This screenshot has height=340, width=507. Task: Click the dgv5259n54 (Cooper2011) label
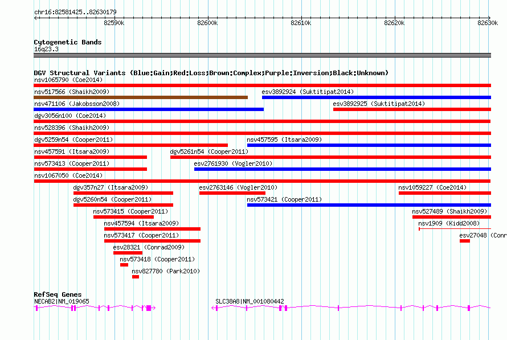[x=73, y=140]
